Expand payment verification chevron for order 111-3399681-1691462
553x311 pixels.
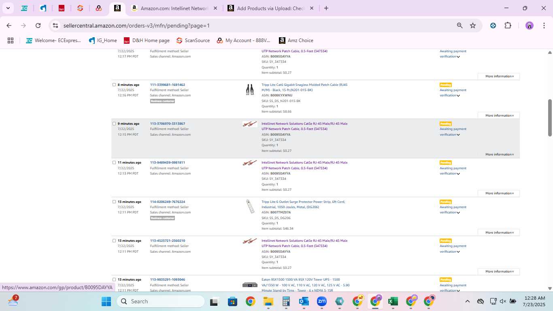click(458, 96)
